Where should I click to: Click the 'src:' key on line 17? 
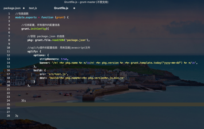point(43,74)
